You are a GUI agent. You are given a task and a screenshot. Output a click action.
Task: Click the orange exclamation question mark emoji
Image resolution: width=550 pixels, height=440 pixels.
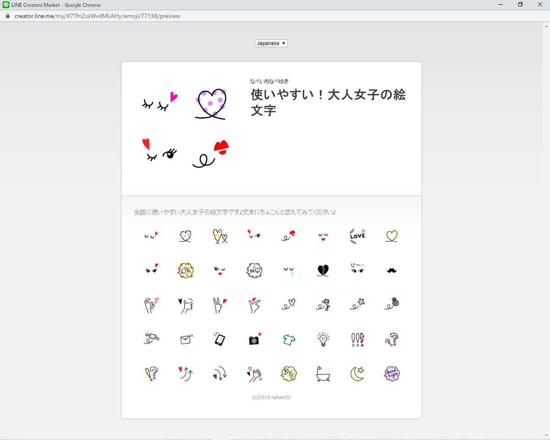151,374
